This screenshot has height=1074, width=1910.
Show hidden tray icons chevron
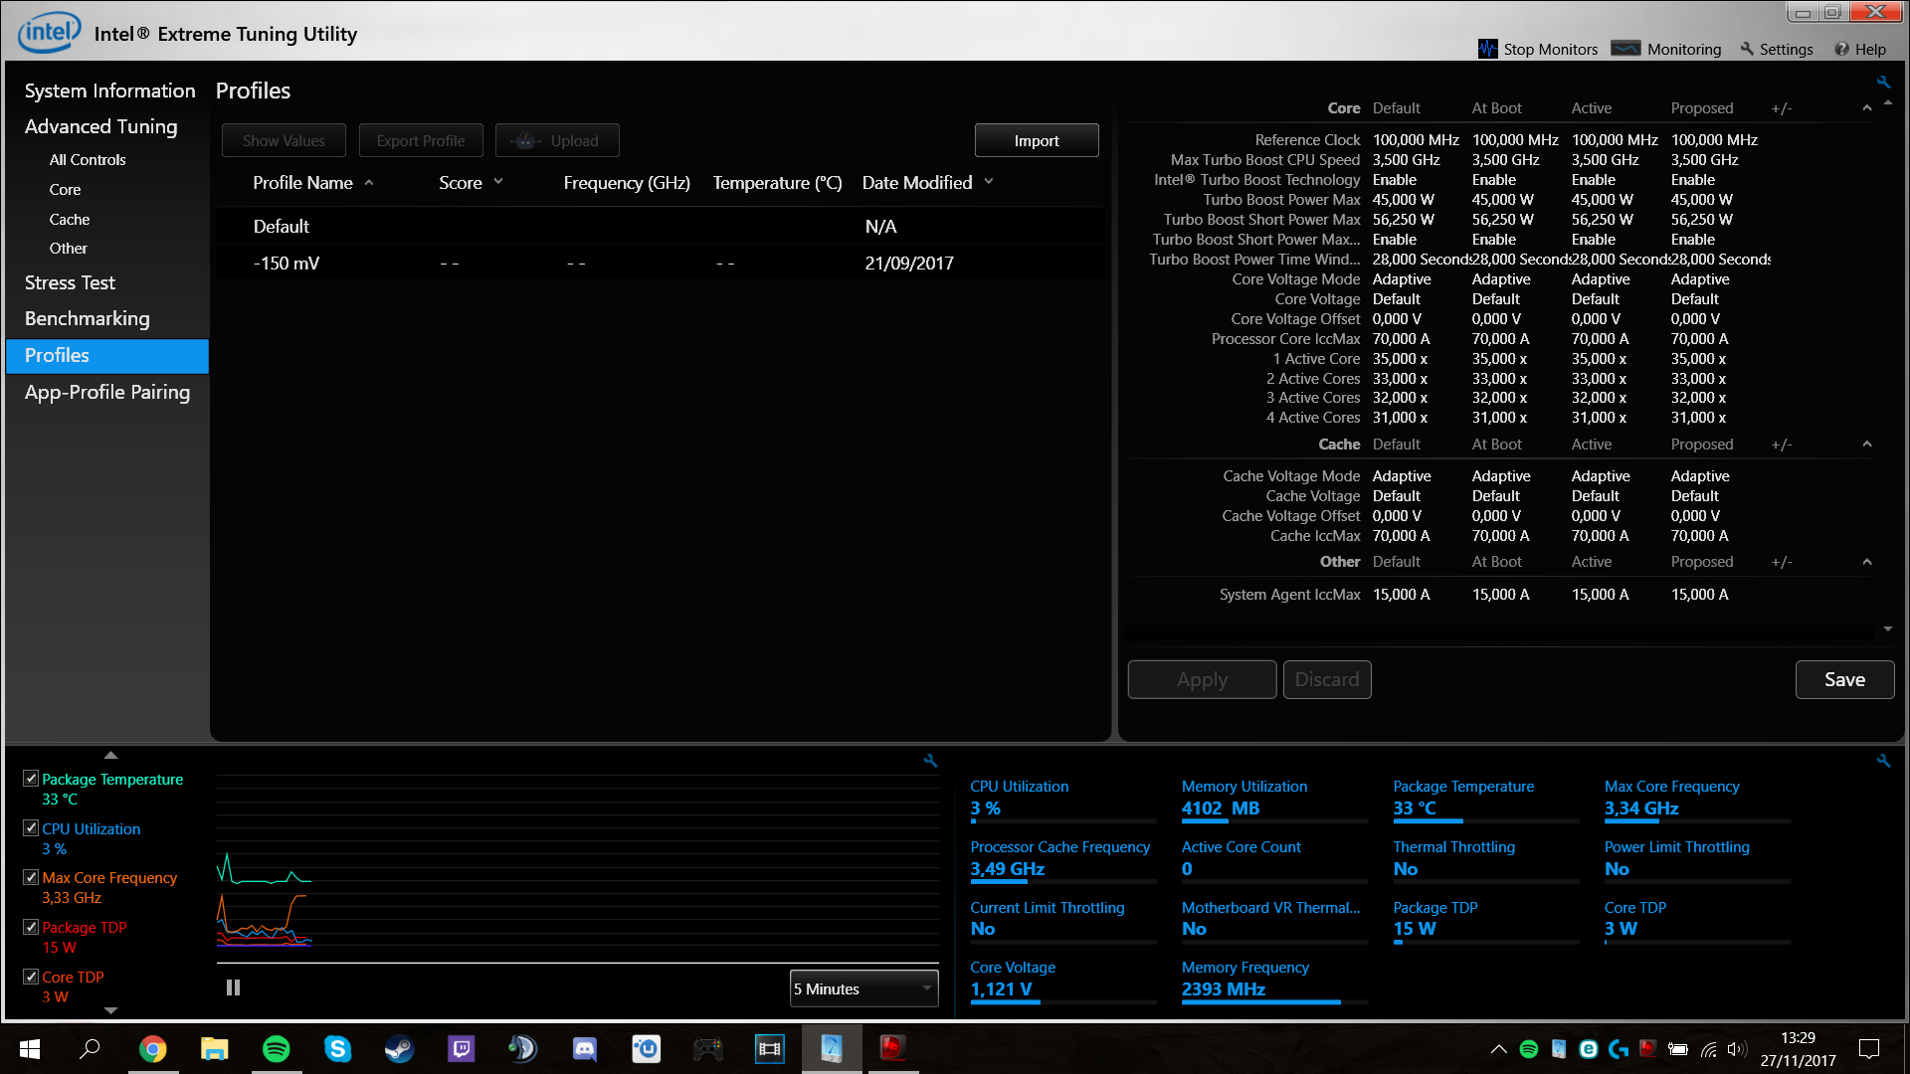pyautogui.click(x=1498, y=1049)
